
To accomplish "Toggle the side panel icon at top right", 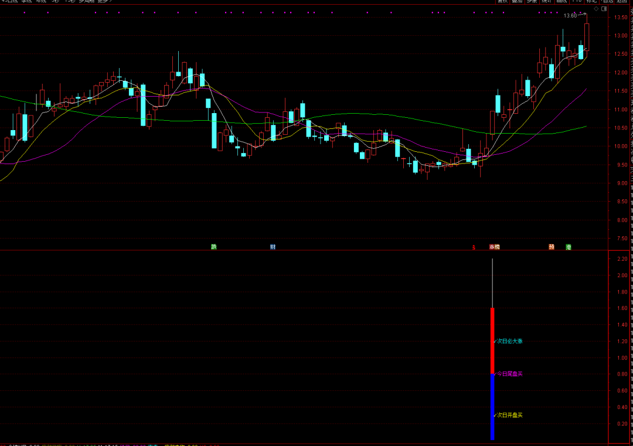I will pyautogui.click(x=605, y=9).
